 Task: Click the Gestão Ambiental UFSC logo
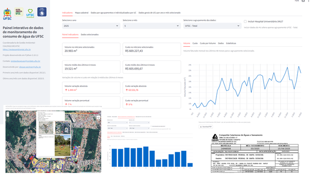[19, 12]
